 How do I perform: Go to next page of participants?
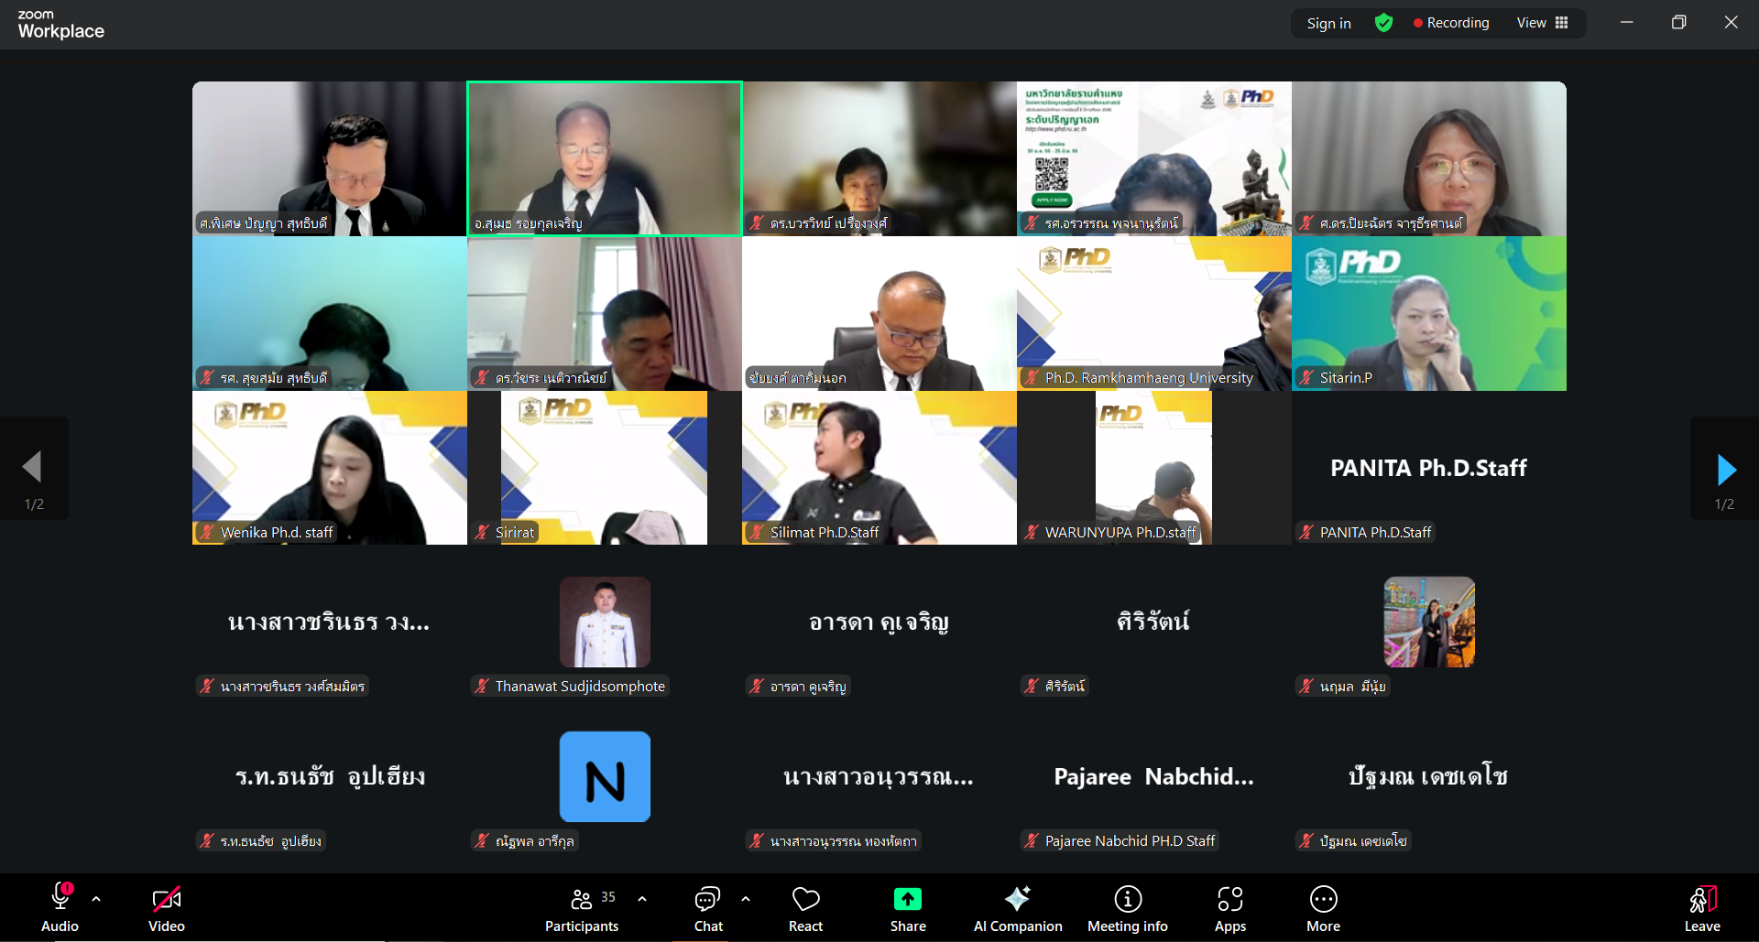pyautogui.click(x=1725, y=469)
